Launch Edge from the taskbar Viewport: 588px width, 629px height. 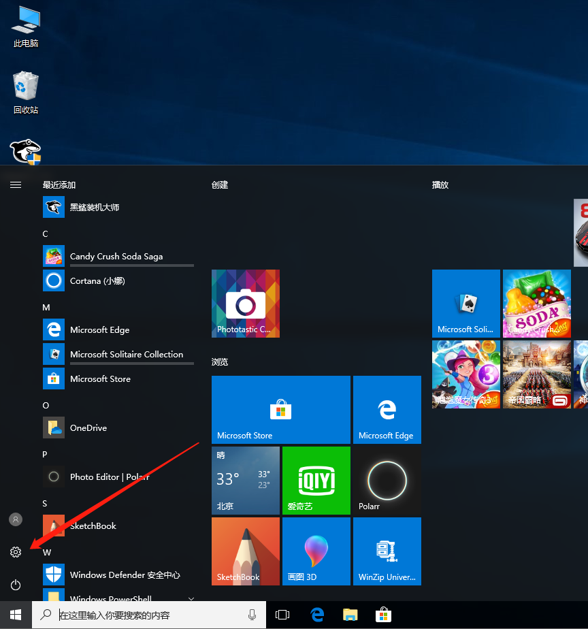(317, 615)
